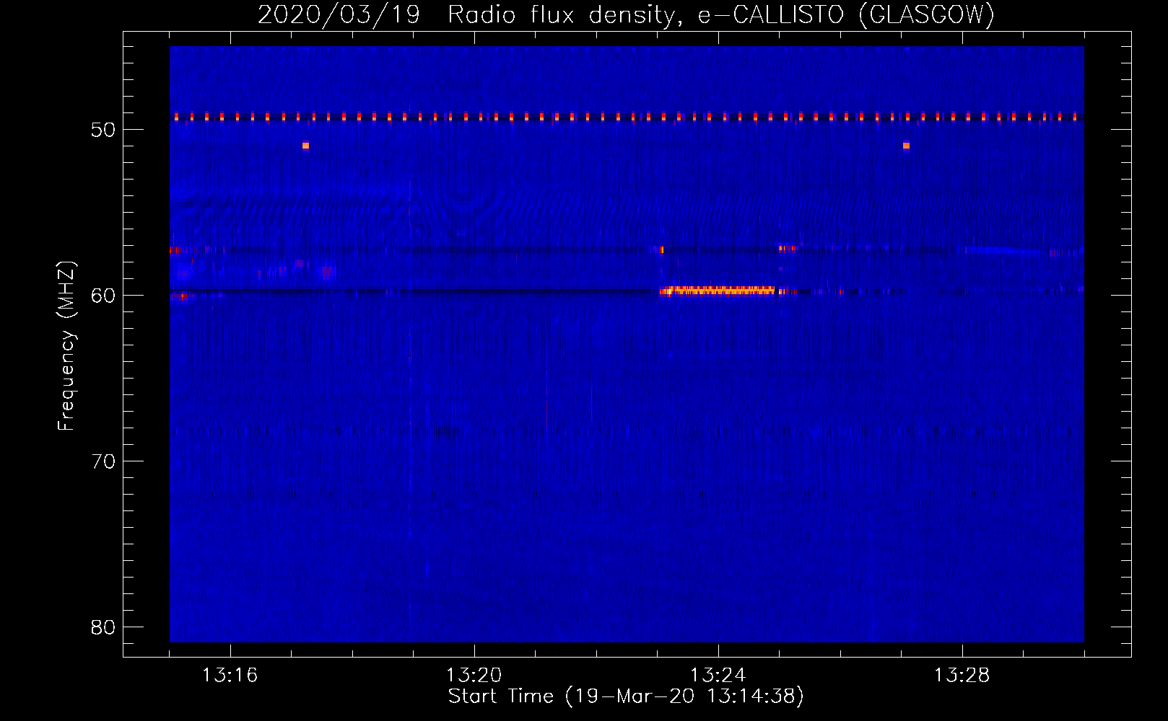Click the isolated orange dot near 51 MHz at 13:27
The width and height of the screenshot is (1168, 721).
pos(906,146)
